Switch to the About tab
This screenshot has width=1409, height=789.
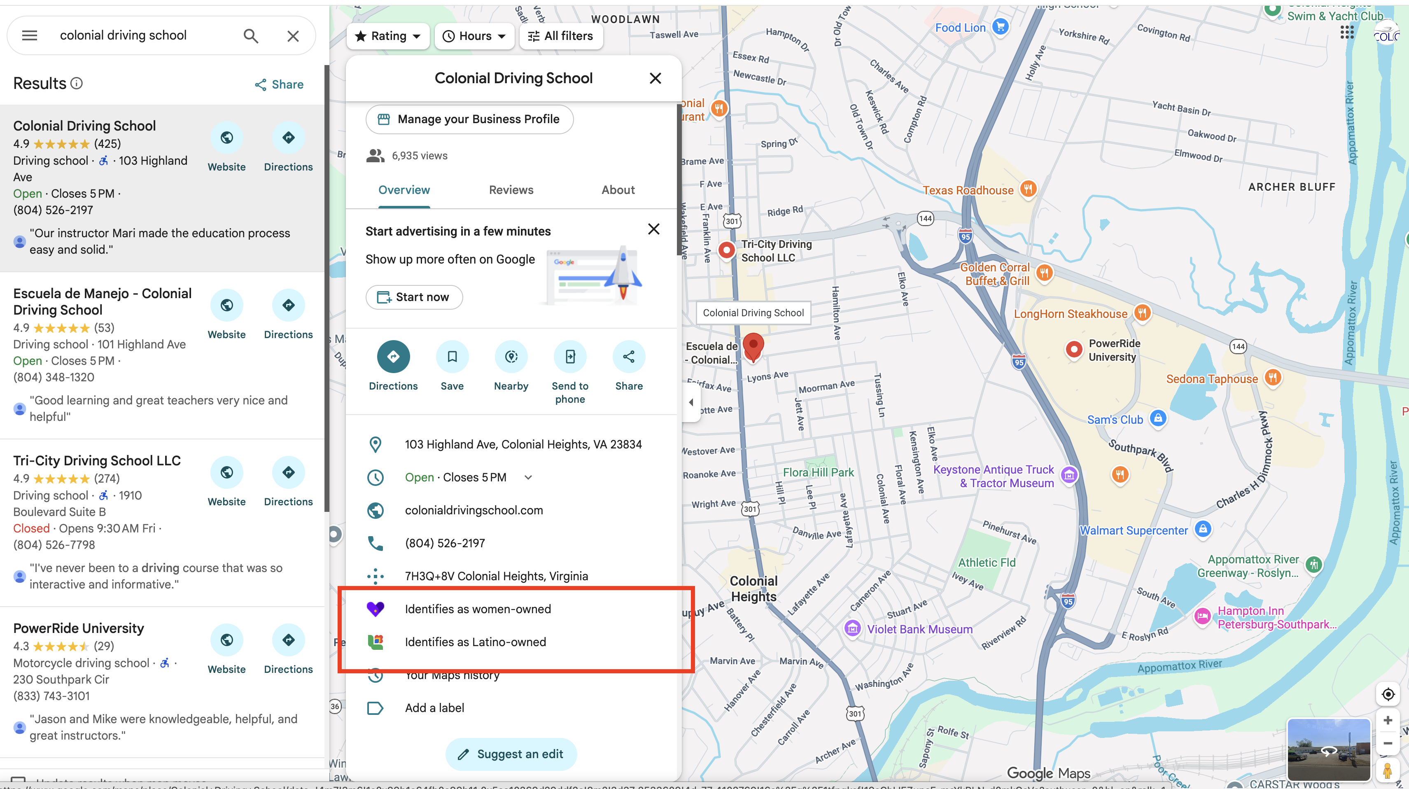point(618,190)
